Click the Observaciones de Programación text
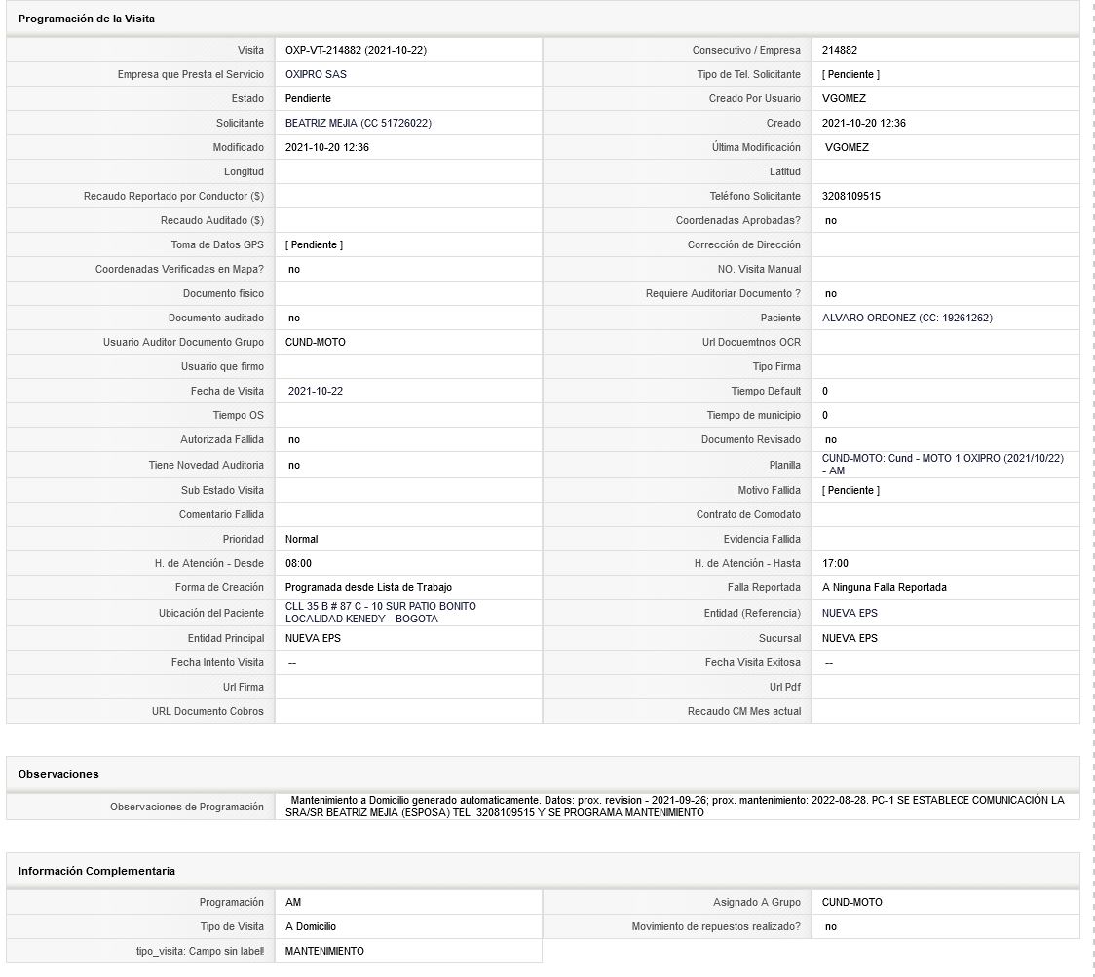Image resolution: width=1095 pixels, height=977 pixels. (674, 807)
